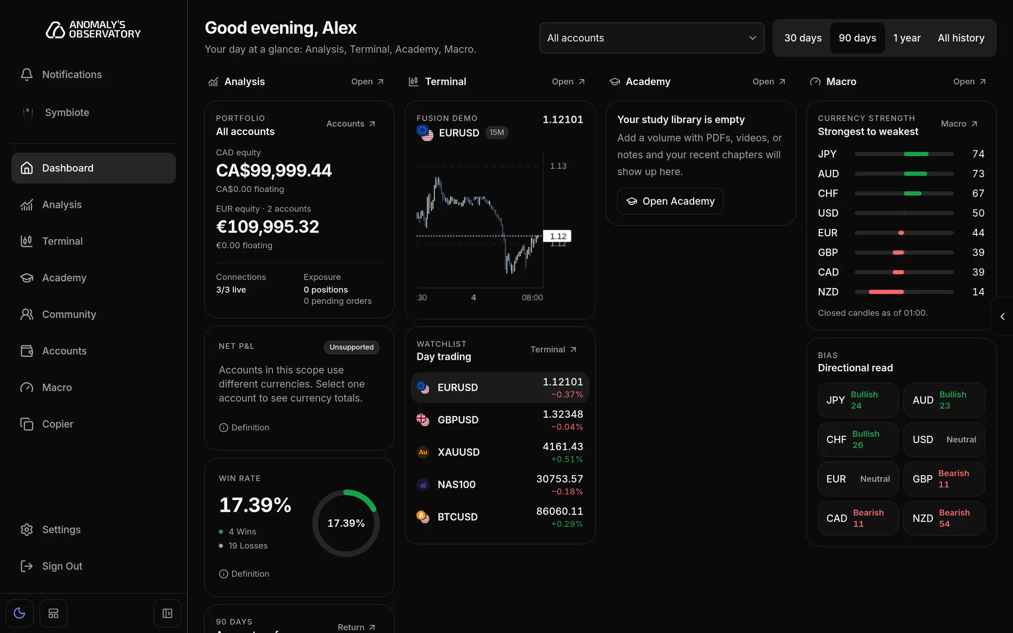Select the 90 days range
The height and width of the screenshot is (633, 1013).
point(857,38)
